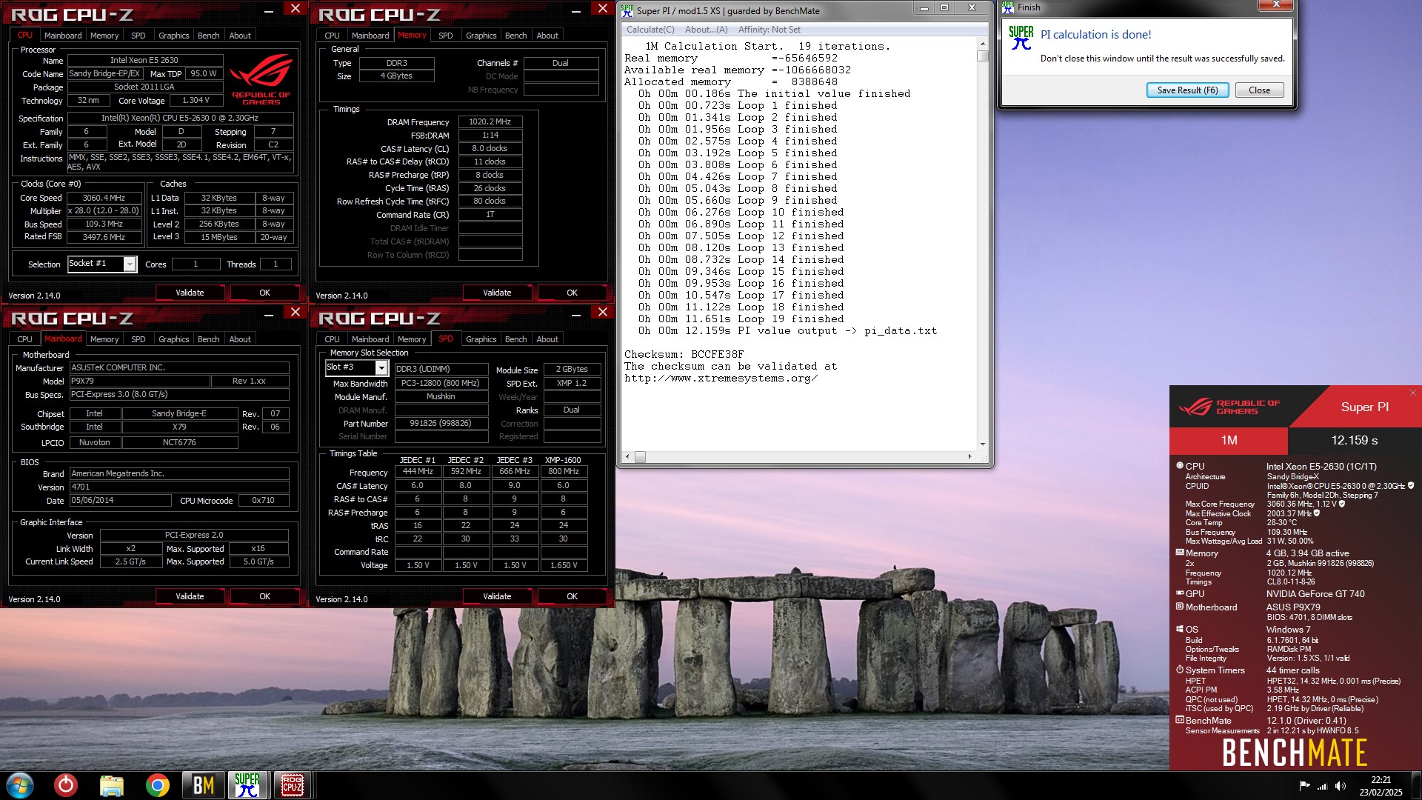The width and height of the screenshot is (1422, 800).
Task: Open volume speaker icon in system tray
Action: point(1340,786)
